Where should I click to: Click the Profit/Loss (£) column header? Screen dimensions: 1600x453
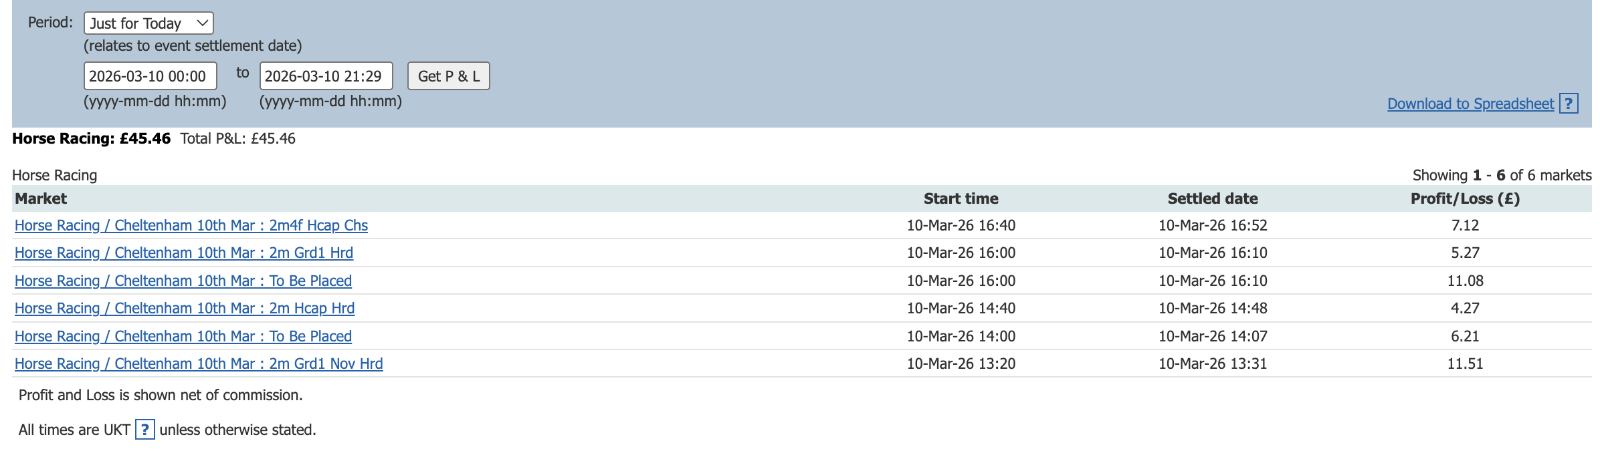point(1465,198)
